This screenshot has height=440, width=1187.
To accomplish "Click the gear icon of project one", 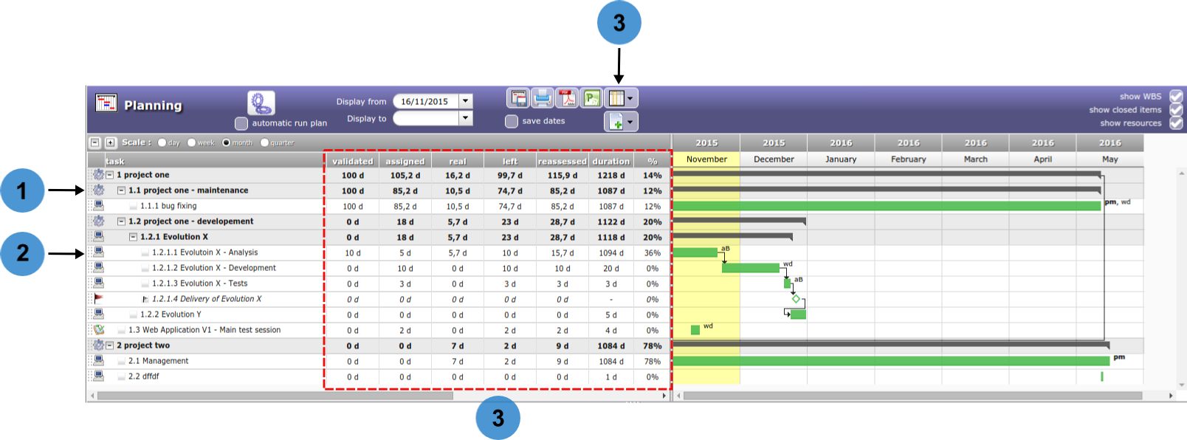I will [x=98, y=175].
